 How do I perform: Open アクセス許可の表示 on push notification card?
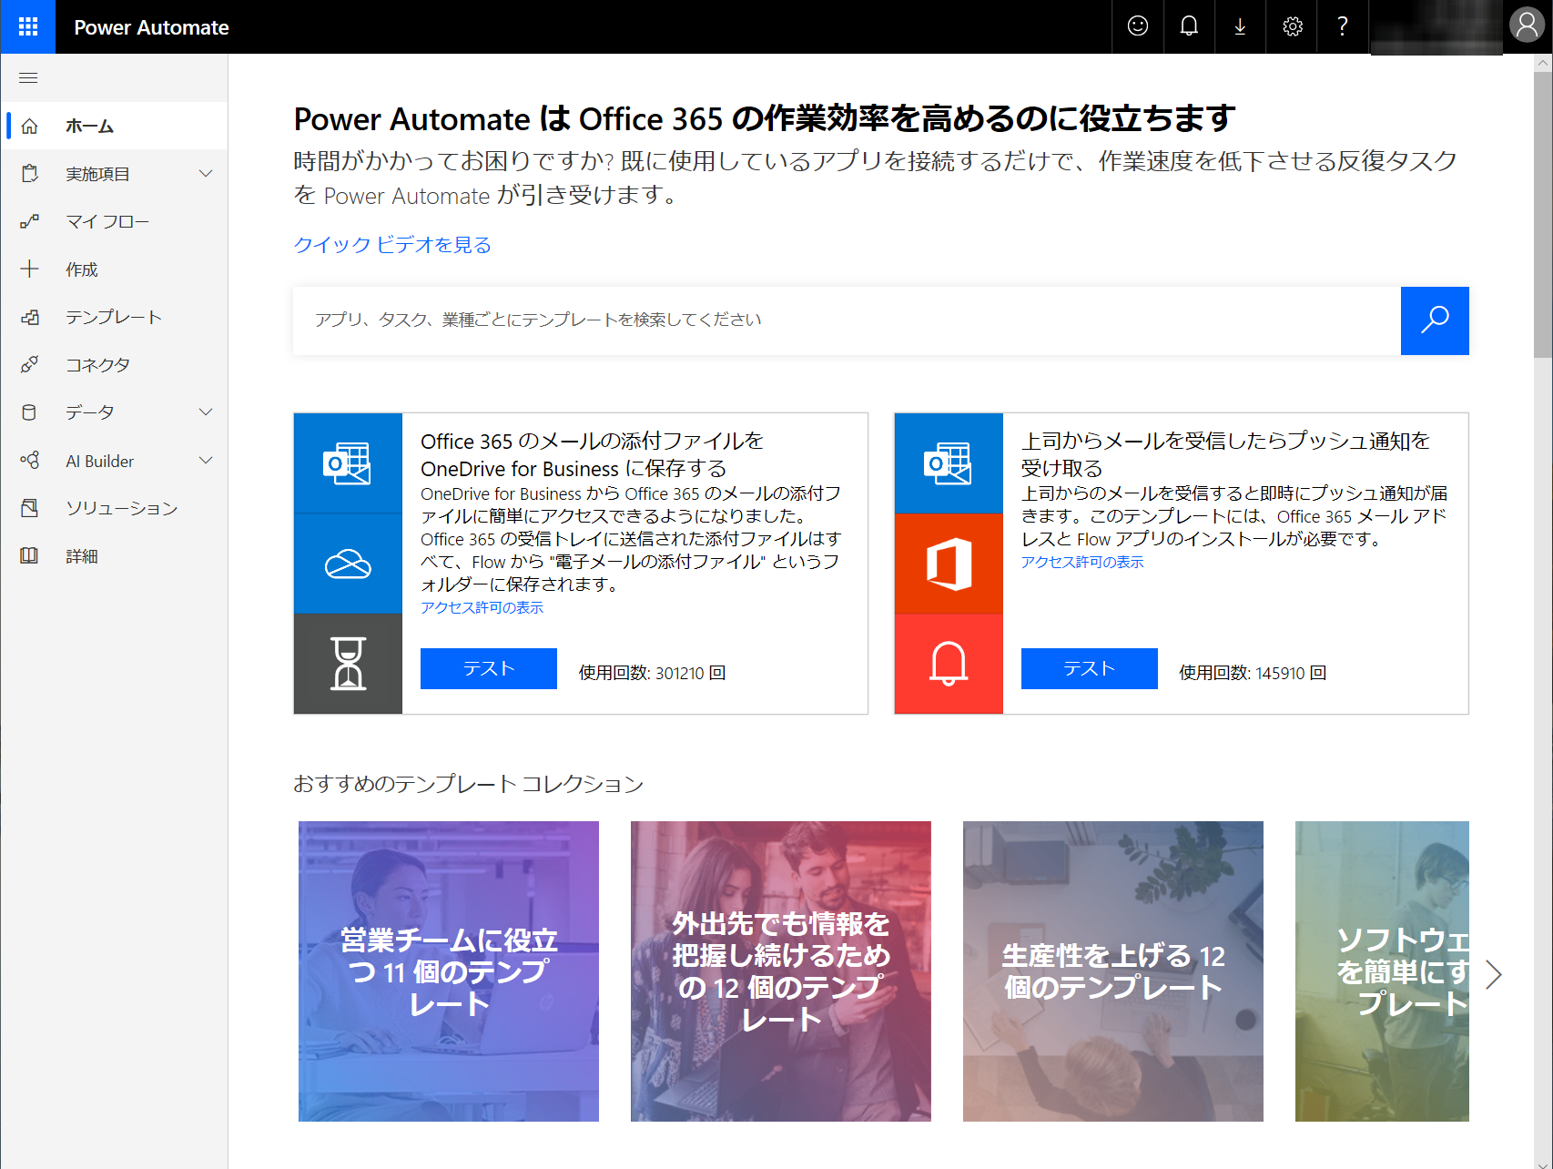click(1082, 562)
